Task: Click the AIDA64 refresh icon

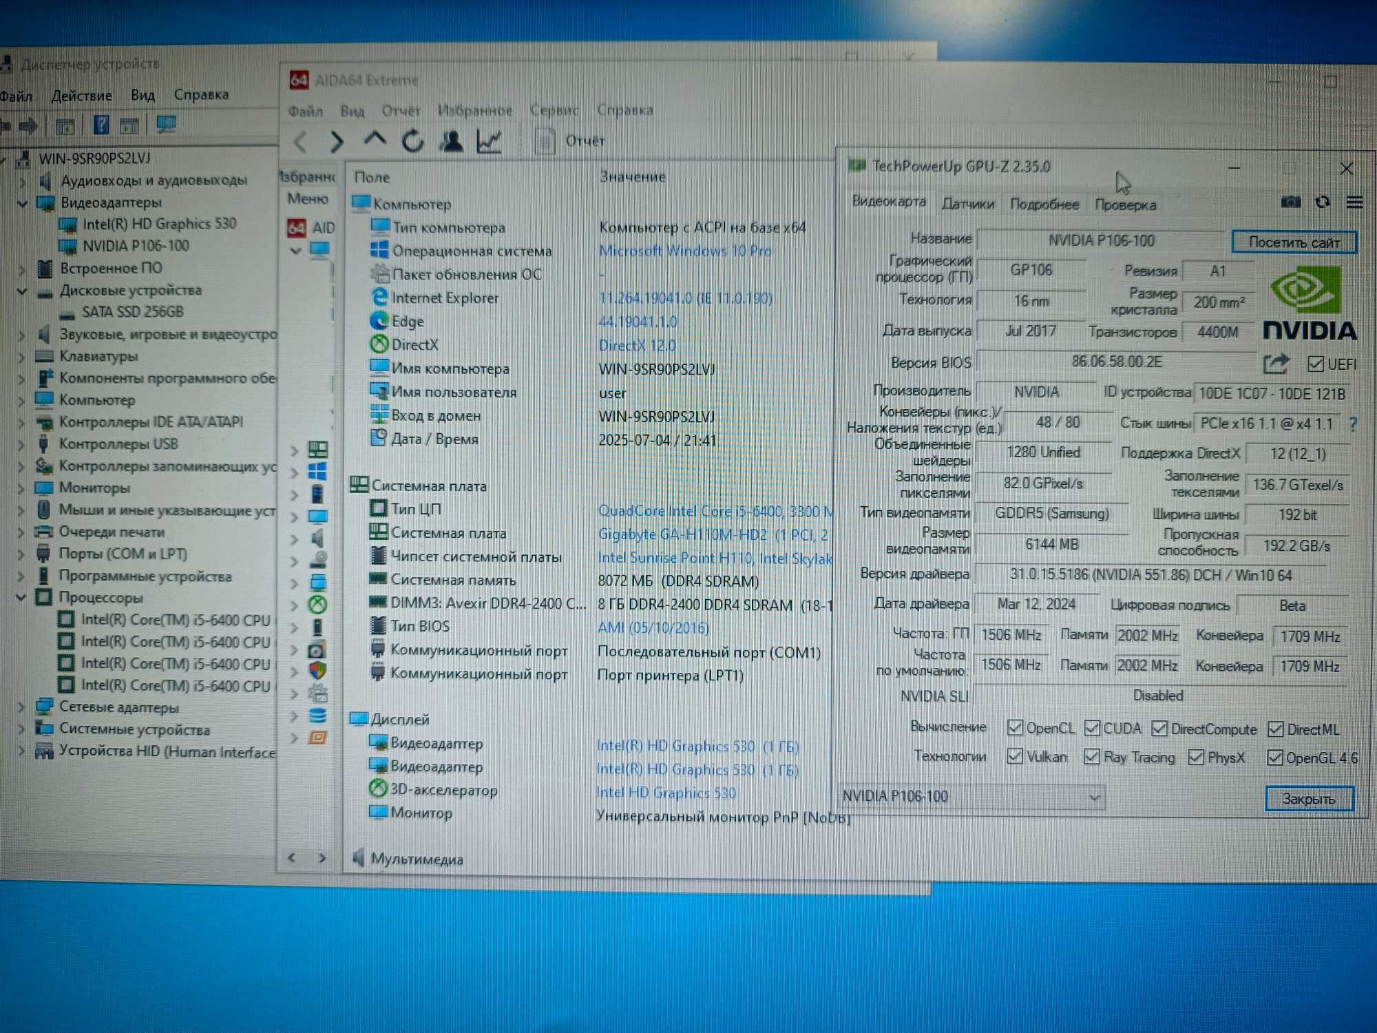Action: pyautogui.click(x=413, y=141)
